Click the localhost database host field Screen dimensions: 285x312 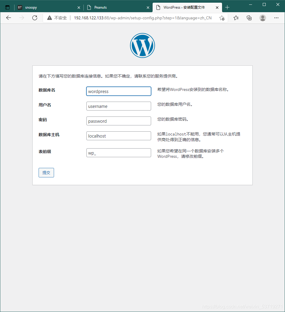click(118, 136)
